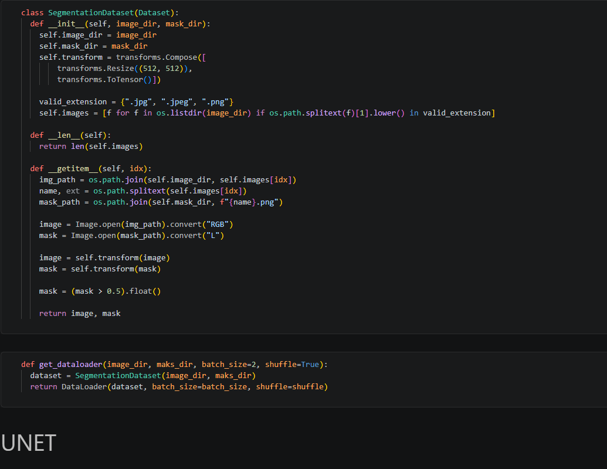Click the return image, mask line
The width and height of the screenshot is (607, 469).
tap(79, 314)
